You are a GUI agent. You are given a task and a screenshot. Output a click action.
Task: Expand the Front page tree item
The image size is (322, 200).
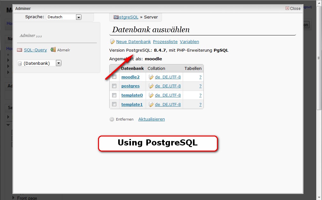coord(13,198)
